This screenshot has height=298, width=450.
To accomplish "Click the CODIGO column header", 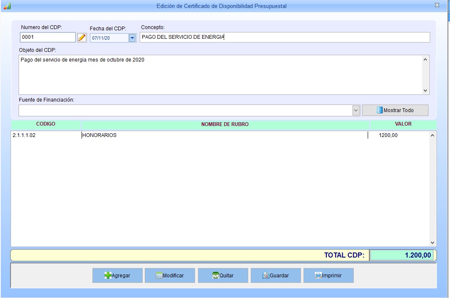I will tap(46, 124).
